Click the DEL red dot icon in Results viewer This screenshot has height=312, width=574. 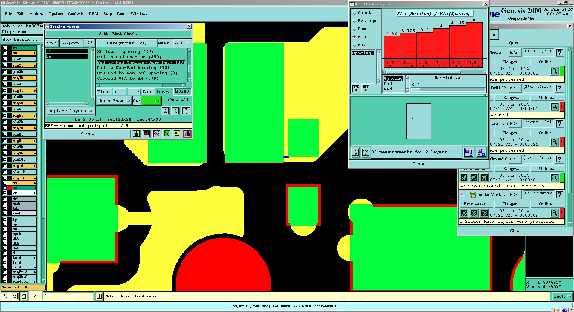(165, 111)
